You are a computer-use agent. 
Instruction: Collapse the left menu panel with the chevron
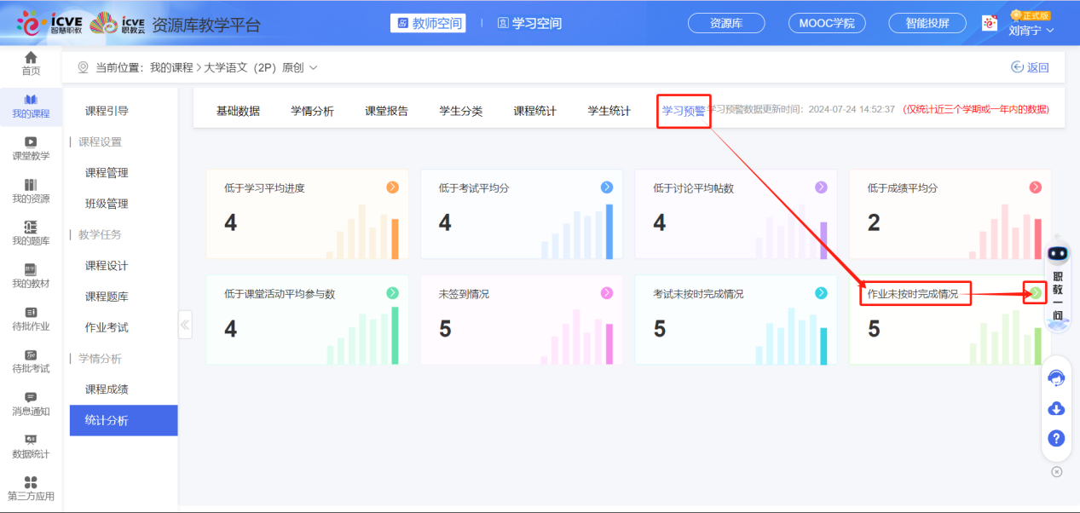tap(185, 324)
